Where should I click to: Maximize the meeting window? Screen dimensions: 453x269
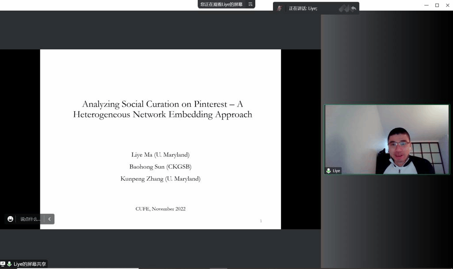[x=437, y=5]
